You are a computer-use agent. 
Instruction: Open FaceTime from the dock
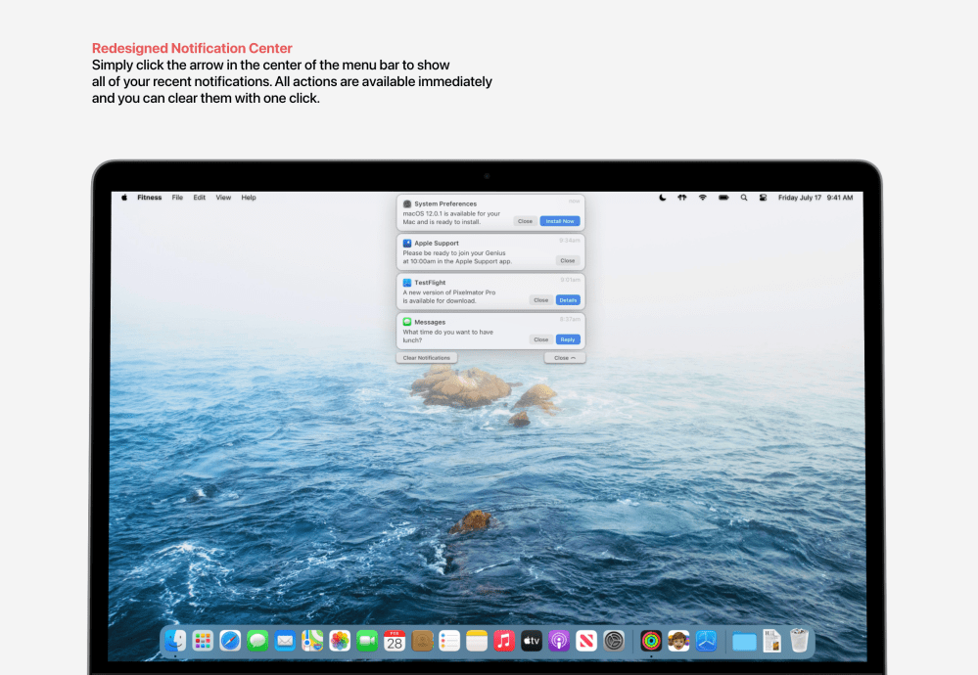coord(367,641)
